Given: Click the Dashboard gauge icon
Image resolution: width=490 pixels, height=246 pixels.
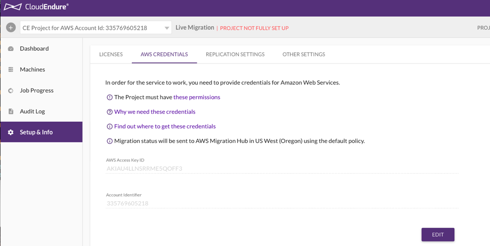Looking at the screenshot, I should [11, 49].
